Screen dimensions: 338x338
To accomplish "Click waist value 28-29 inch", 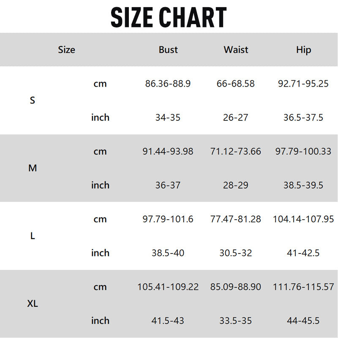I will click(235, 185).
